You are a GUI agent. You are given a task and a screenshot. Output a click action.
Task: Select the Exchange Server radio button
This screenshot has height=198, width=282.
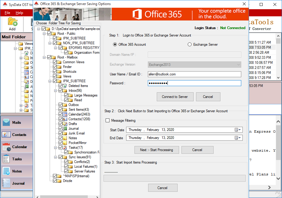coord(189,44)
